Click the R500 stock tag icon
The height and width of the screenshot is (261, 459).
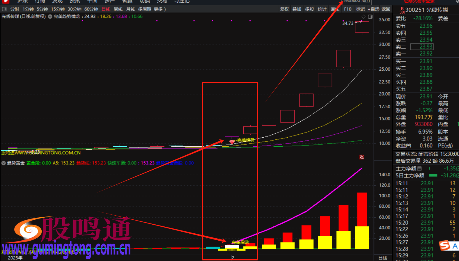402,10
